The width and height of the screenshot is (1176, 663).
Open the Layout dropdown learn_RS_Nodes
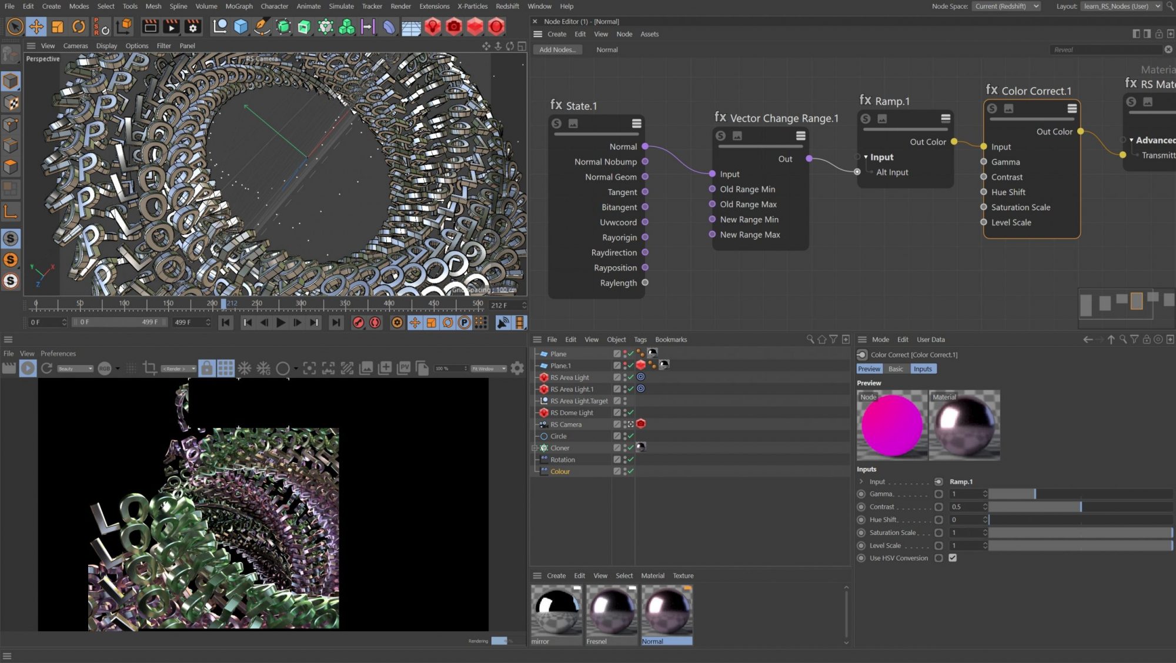click(1121, 6)
